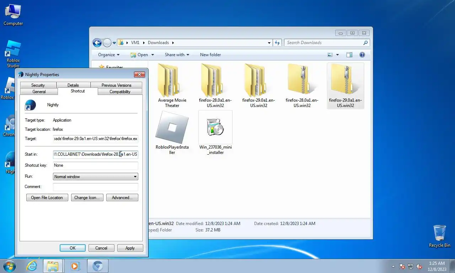Screen dimensions: 455x273
Task: Show the preview pane in Explorer
Action: pos(349,55)
